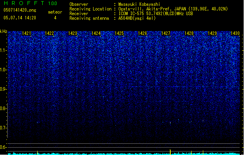
Task: Click the Receiving Location label
Action: [x=90, y=9]
